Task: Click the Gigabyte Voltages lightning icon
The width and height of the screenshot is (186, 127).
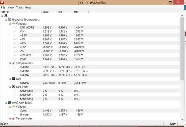Action: click(x=14, y=24)
